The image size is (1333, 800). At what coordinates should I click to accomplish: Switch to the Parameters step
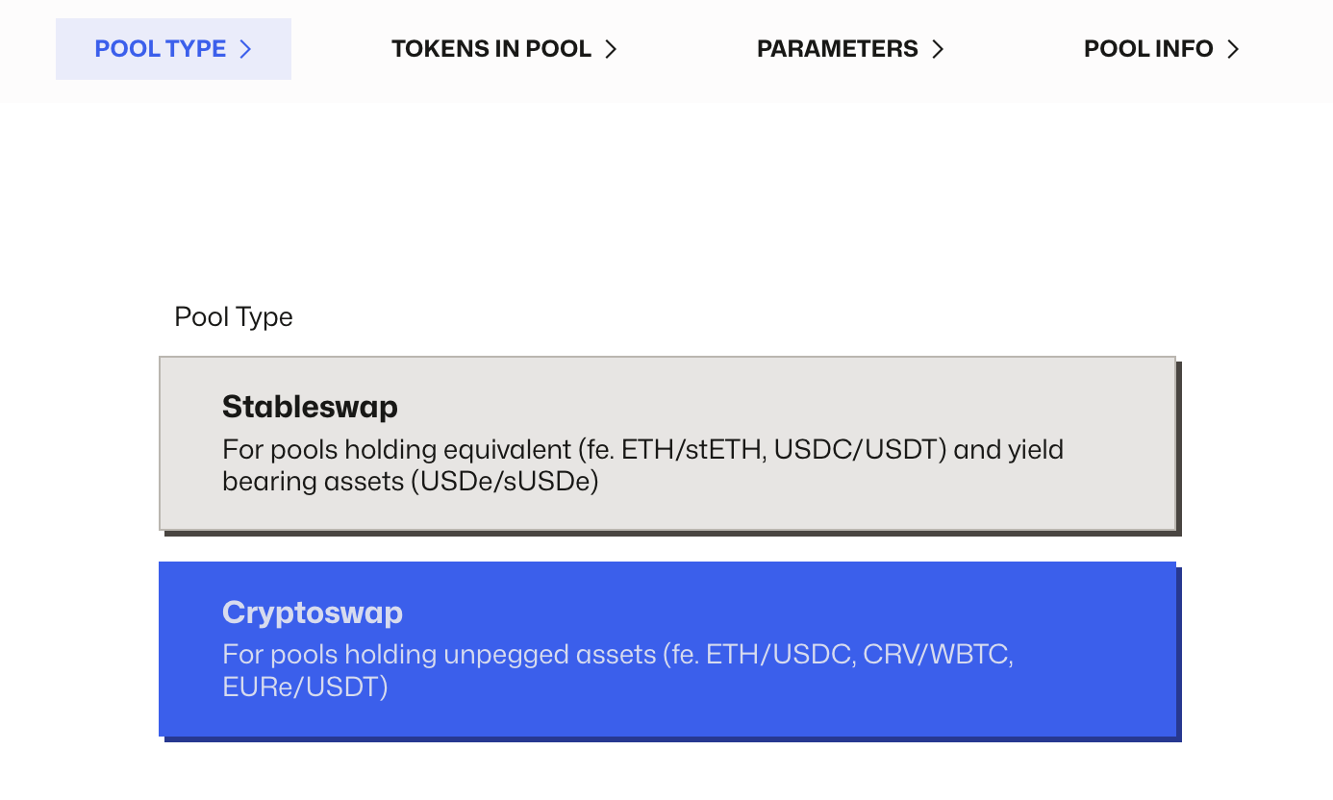click(838, 49)
